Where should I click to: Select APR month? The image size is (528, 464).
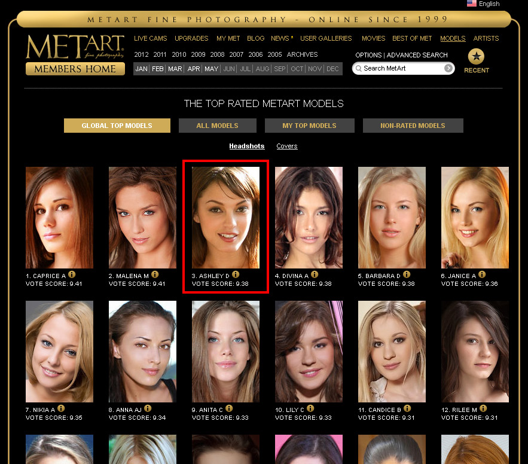[x=194, y=69]
